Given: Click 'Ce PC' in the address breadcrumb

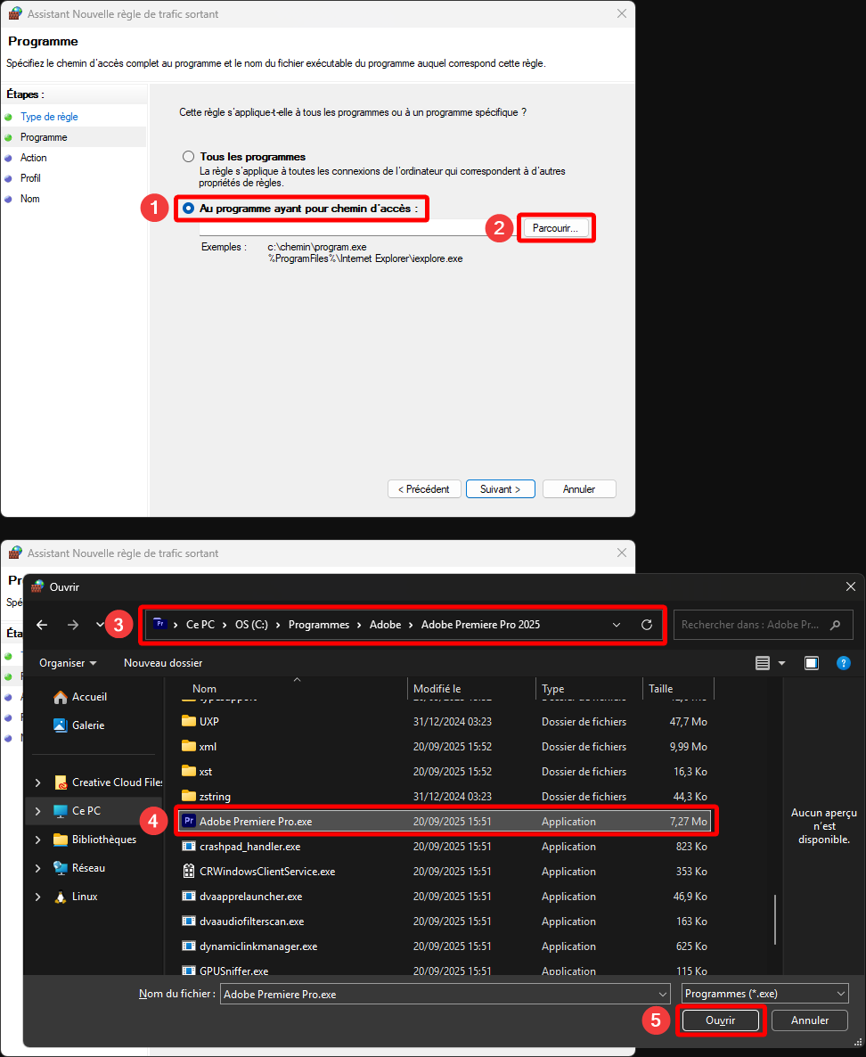Looking at the screenshot, I should pos(200,625).
